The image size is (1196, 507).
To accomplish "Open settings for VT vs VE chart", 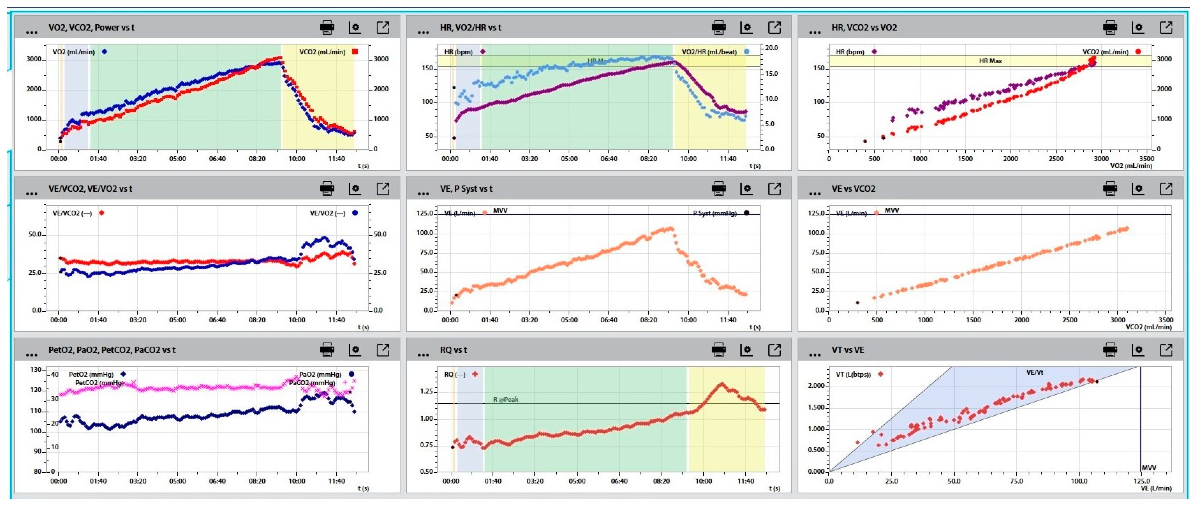I will [1138, 350].
